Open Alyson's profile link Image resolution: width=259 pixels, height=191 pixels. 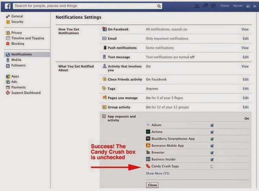click(238, 6)
